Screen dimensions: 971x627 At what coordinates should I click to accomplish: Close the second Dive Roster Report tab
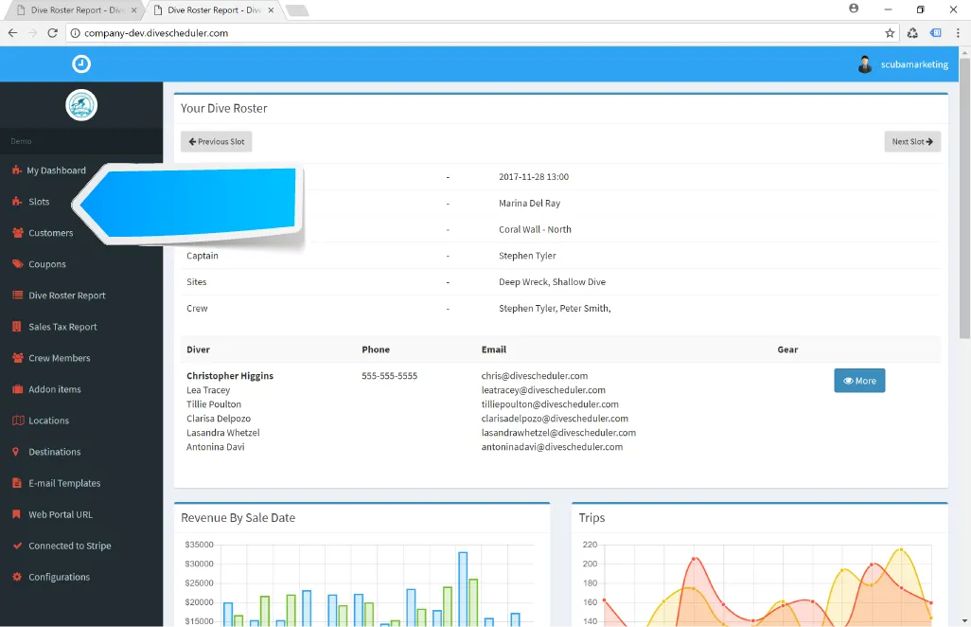click(x=271, y=9)
